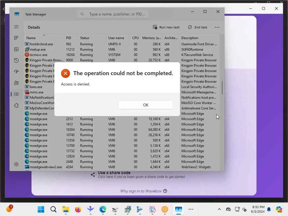Select Kingpin Private Browser row with PID 9000
The height and width of the screenshot is (216, 288).
click(121, 60)
